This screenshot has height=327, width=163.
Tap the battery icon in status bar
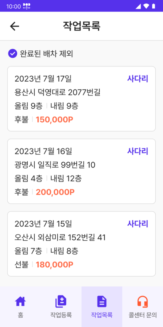pyautogui.click(x=154, y=6)
